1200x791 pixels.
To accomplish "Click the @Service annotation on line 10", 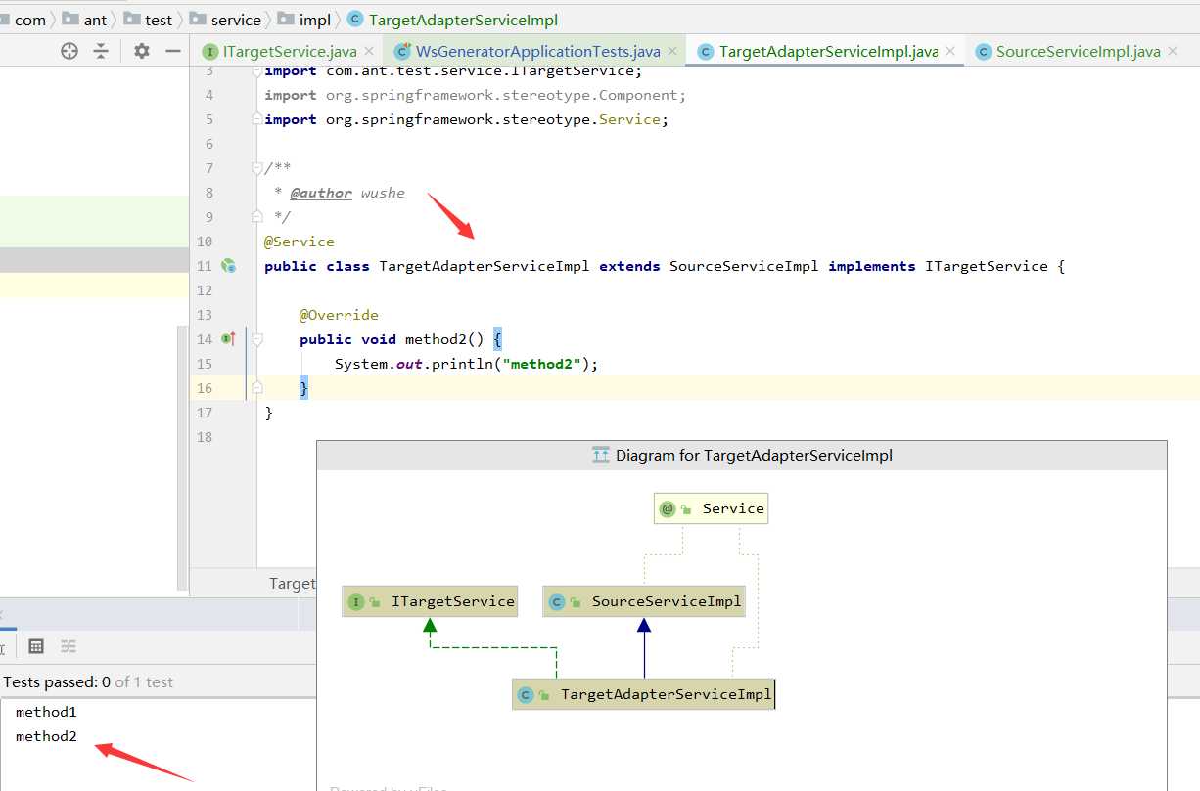I will coord(300,242).
